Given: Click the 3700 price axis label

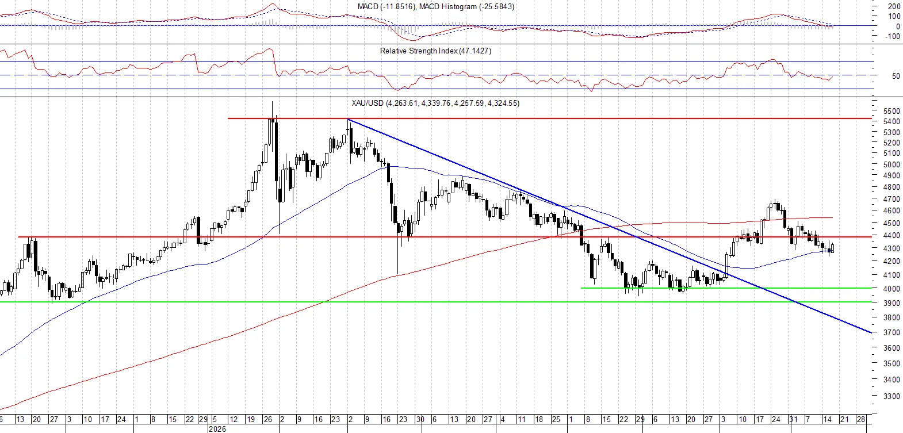Looking at the screenshot, I should pyautogui.click(x=891, y=332).
